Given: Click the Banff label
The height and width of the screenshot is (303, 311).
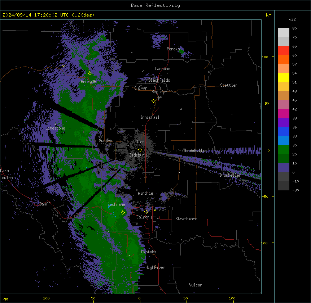Looking at the screenshot, I should (x=45, y=204).
